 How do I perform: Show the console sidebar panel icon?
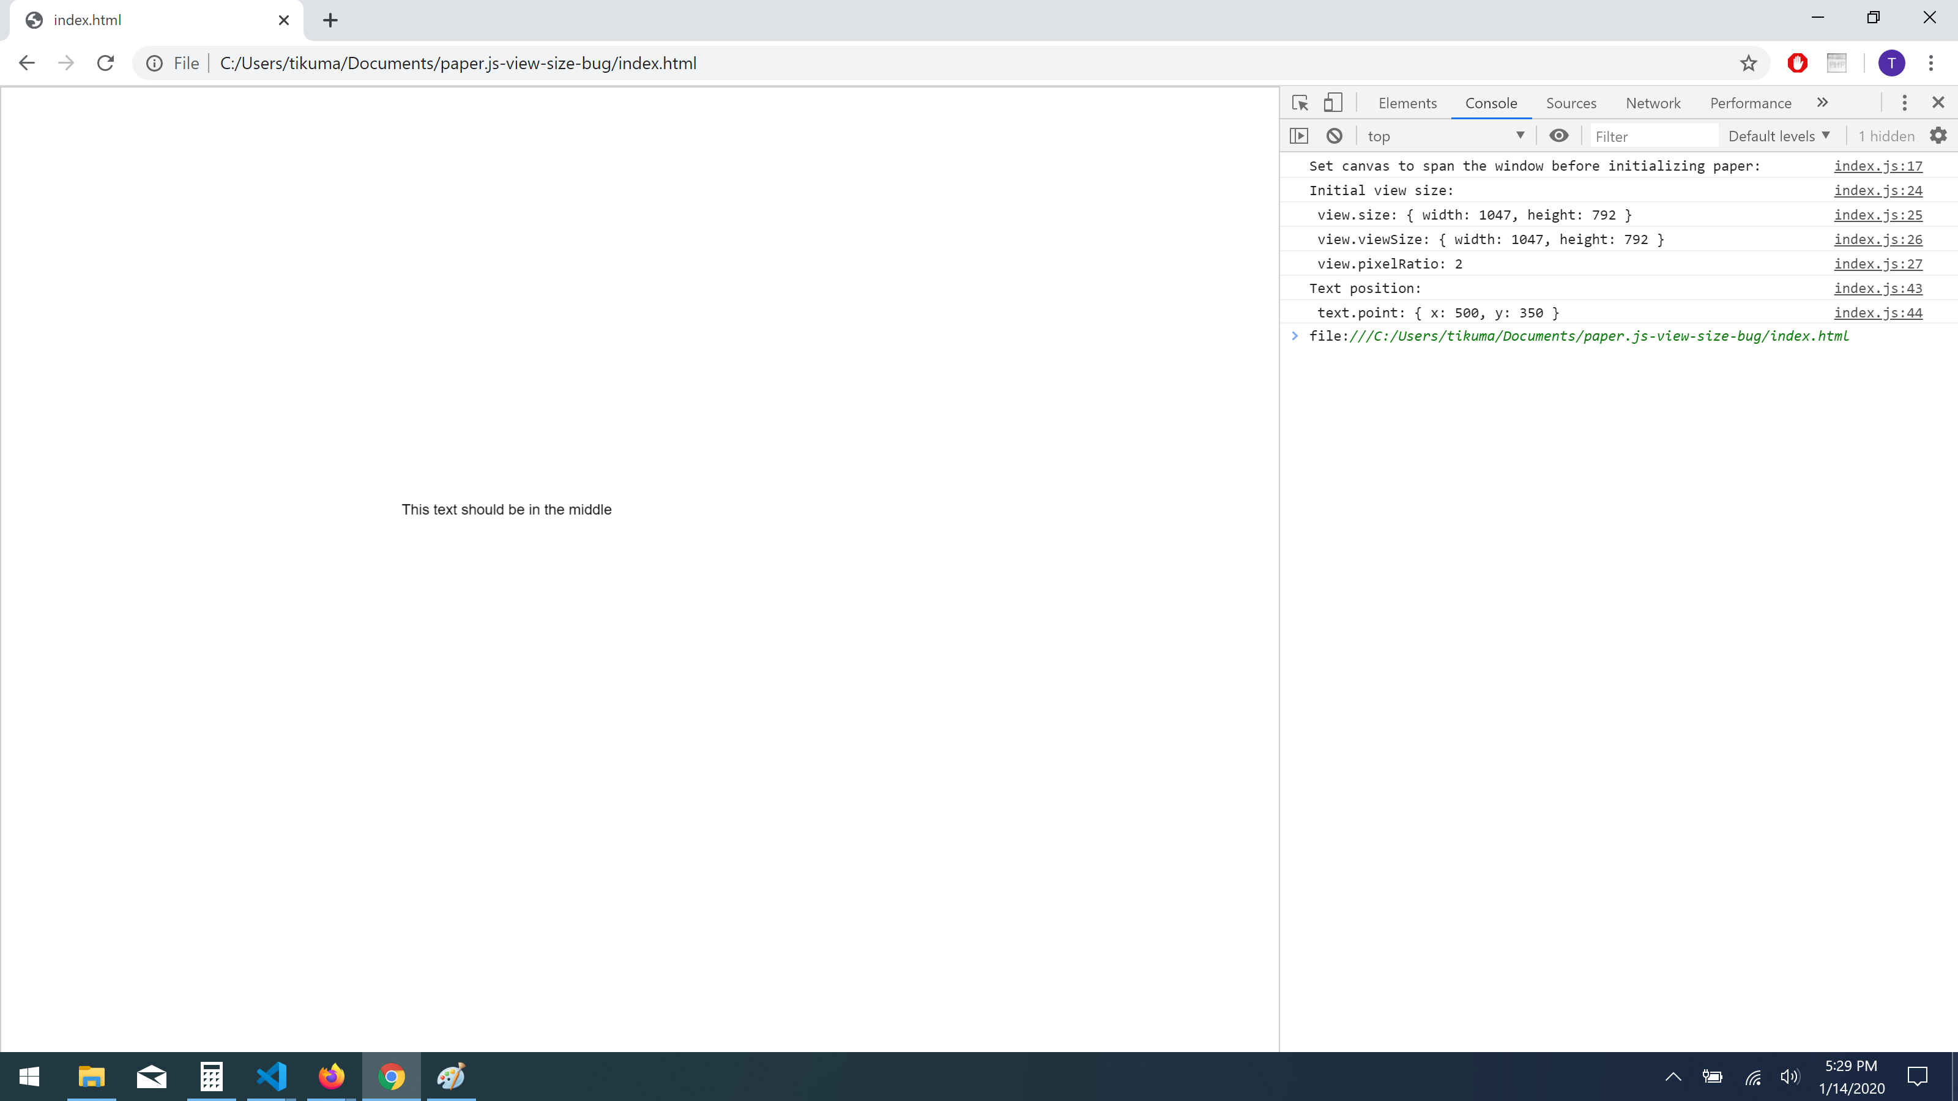[1299, 136]
